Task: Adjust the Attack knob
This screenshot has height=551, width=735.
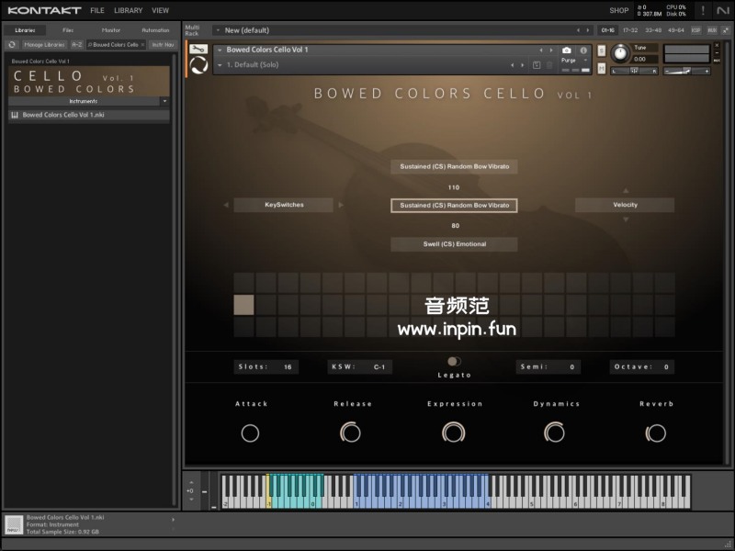Action: tap(250, 433)
